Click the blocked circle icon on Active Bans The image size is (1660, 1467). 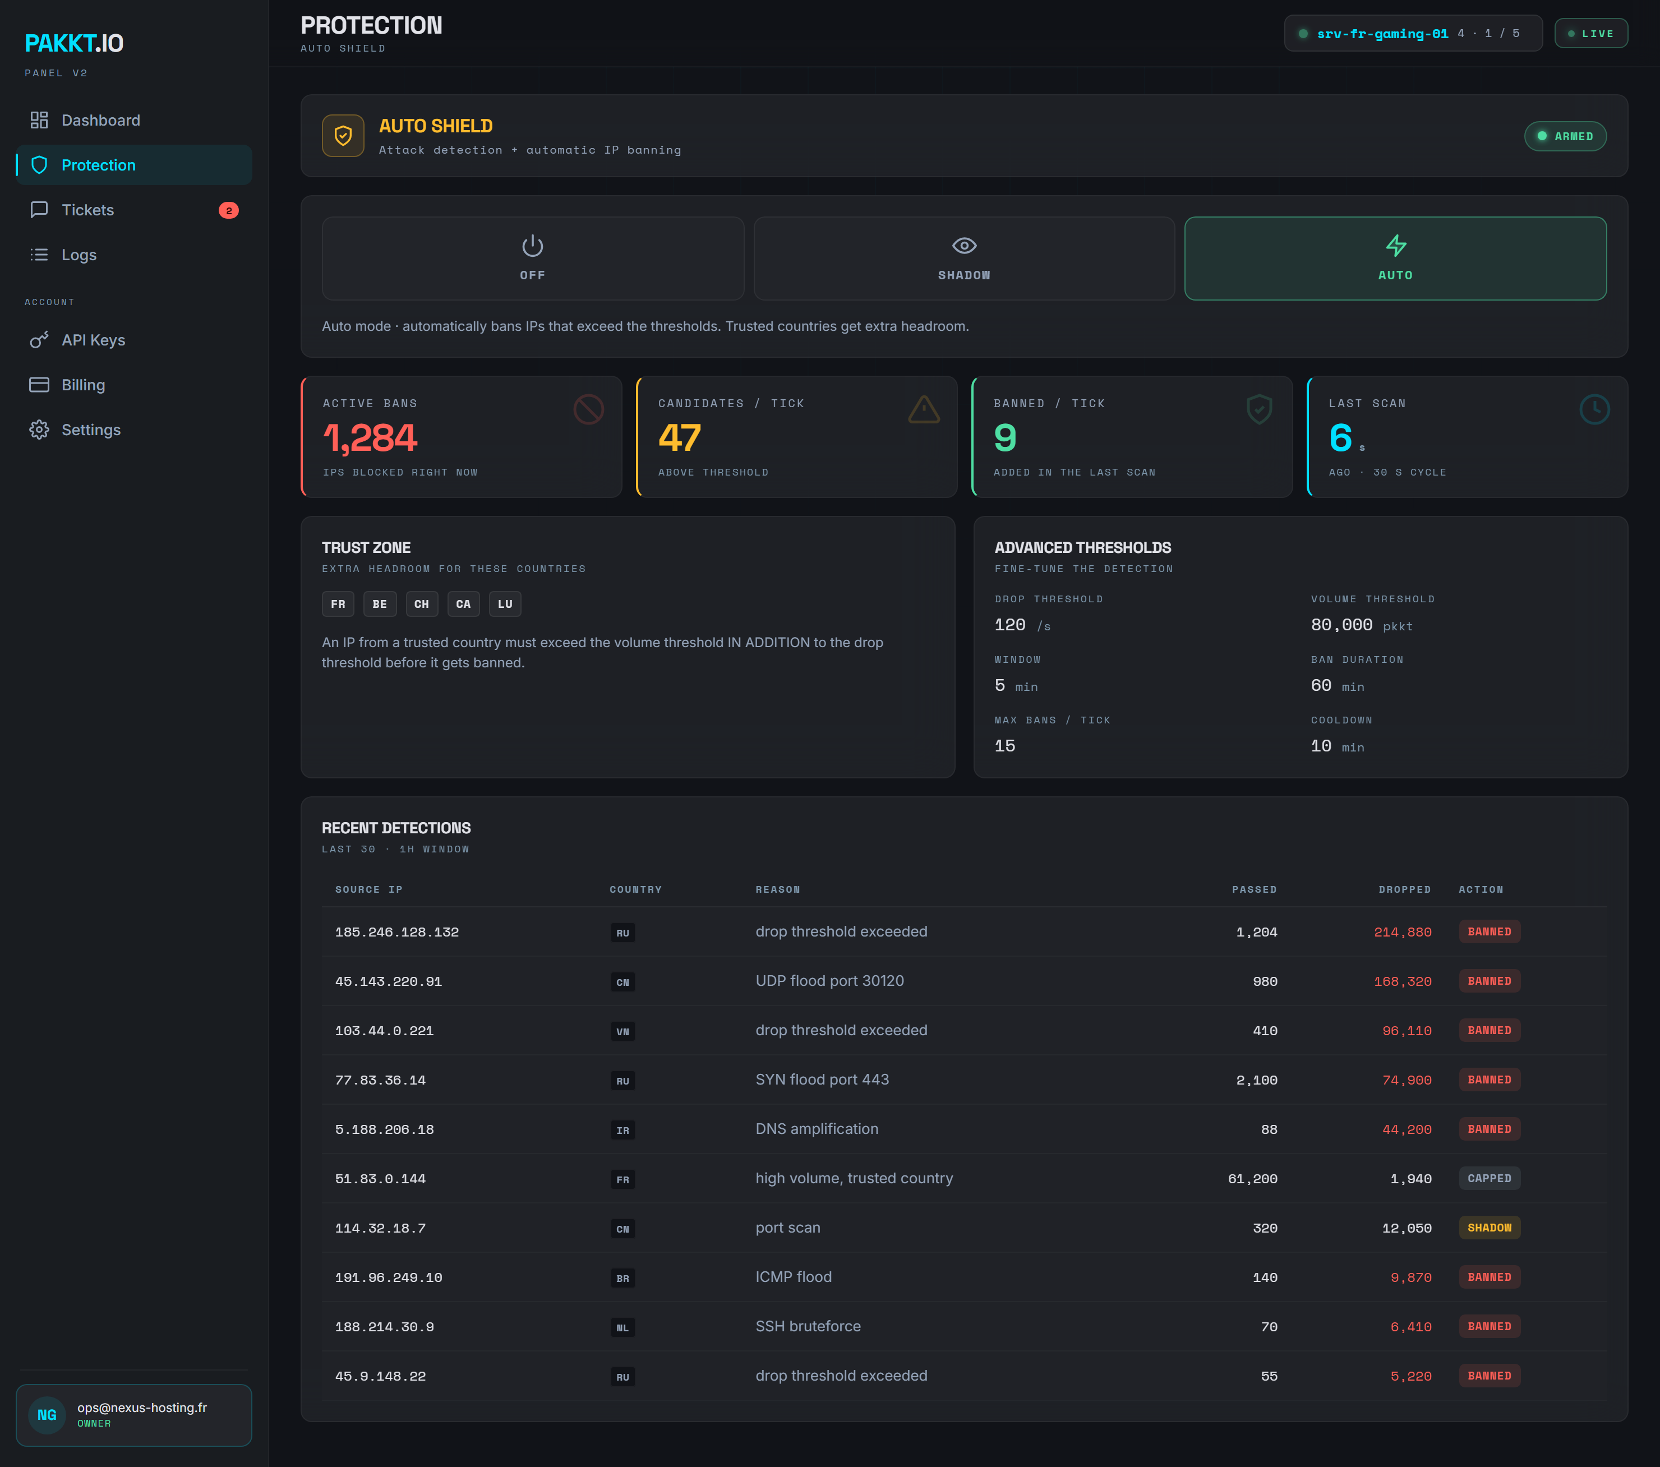click(589, 409)
